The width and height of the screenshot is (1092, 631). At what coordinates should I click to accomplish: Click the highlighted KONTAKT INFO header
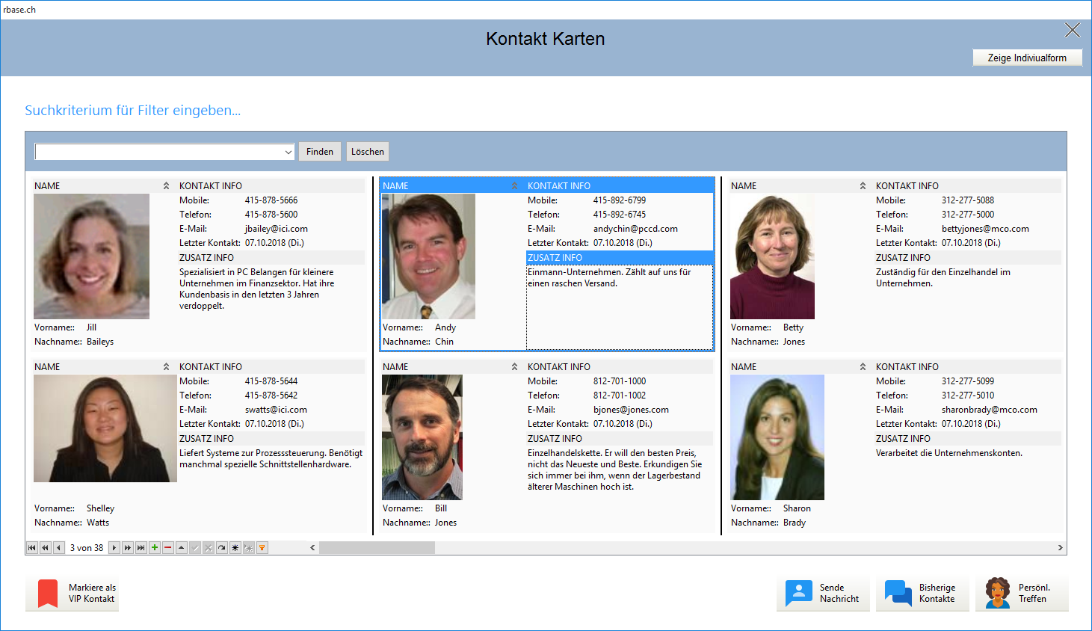coord(620,186)
